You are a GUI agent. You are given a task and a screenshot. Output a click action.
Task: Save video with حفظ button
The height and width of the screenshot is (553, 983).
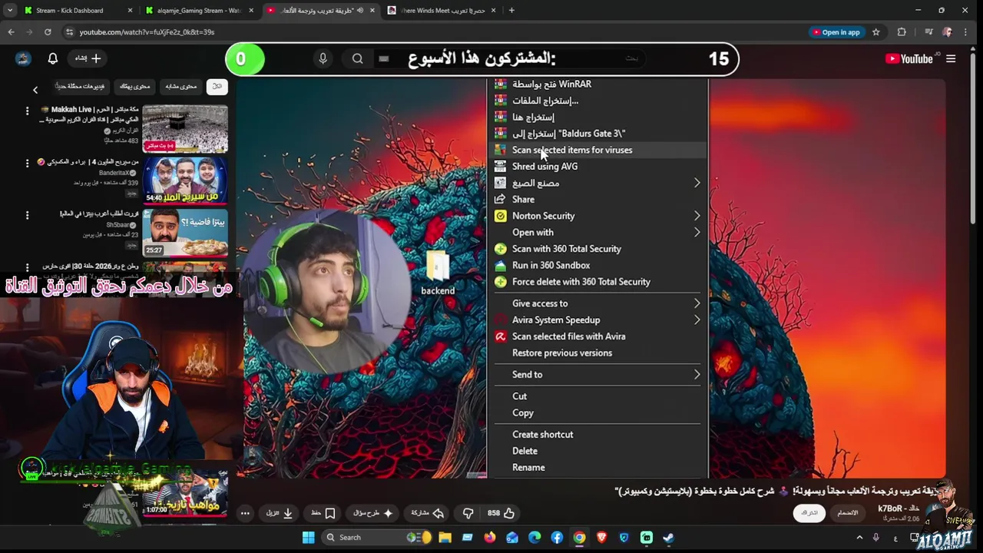coord(323,513)
